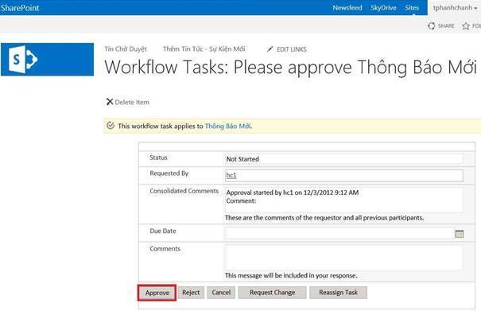Open the hc1 requester link

coord(231,175)
